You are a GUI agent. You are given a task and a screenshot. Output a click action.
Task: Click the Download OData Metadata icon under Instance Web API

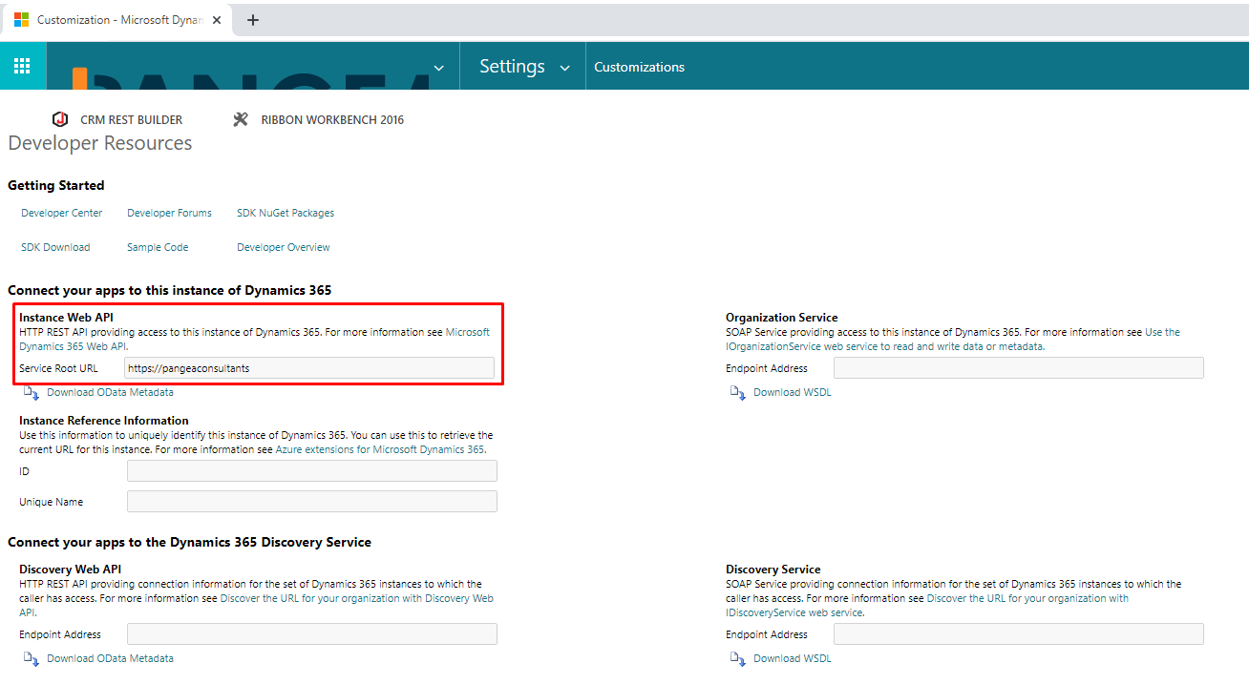[x=32, y=392]
